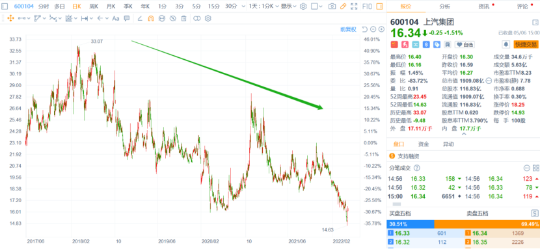Viewport: 540px width, 249px height.
Task: Choose the horizontal line drawing tool
Action: 21,19
